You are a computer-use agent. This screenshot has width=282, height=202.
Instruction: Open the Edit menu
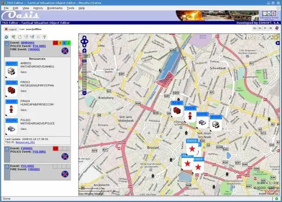pos(15,8)
